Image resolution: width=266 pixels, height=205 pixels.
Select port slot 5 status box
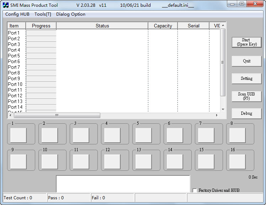[144, 135]
